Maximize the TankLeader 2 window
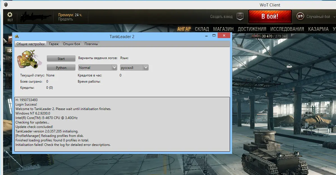The width and height of the screenshot is (336, 175). tap(214, 36)
